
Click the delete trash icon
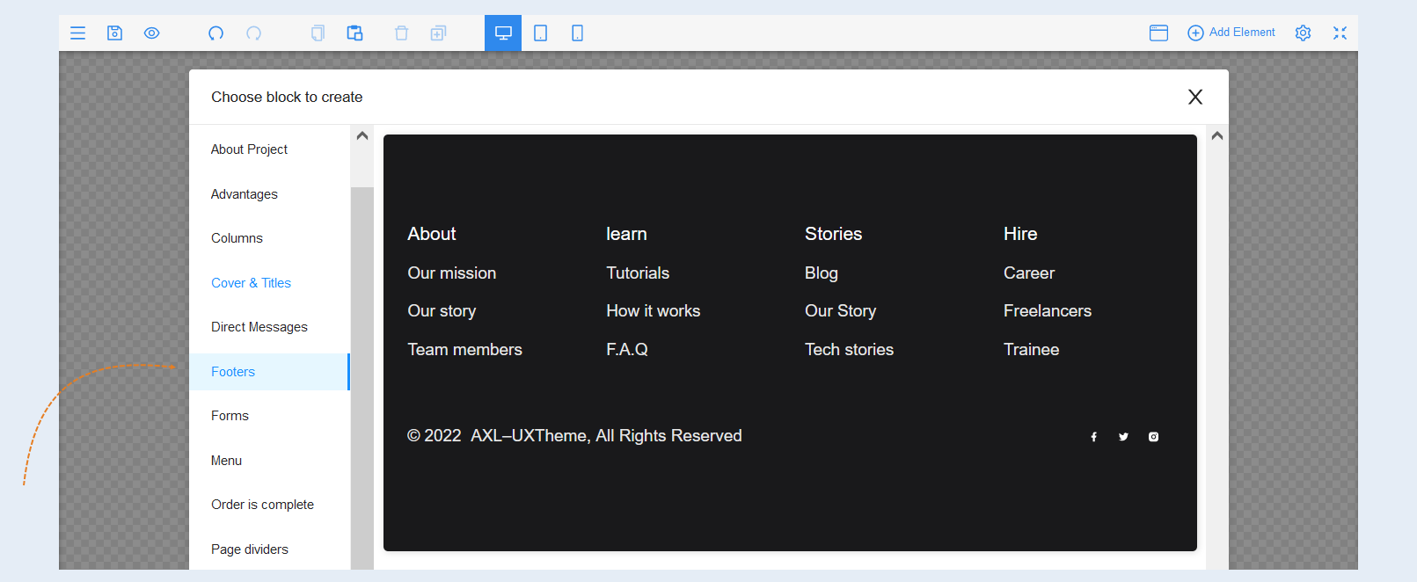tap(401, 33)
